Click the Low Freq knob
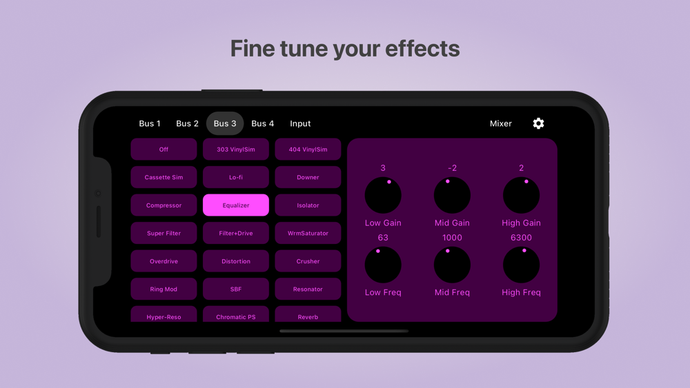The width and height of the screenshot is (690, 388). [383, 265]
